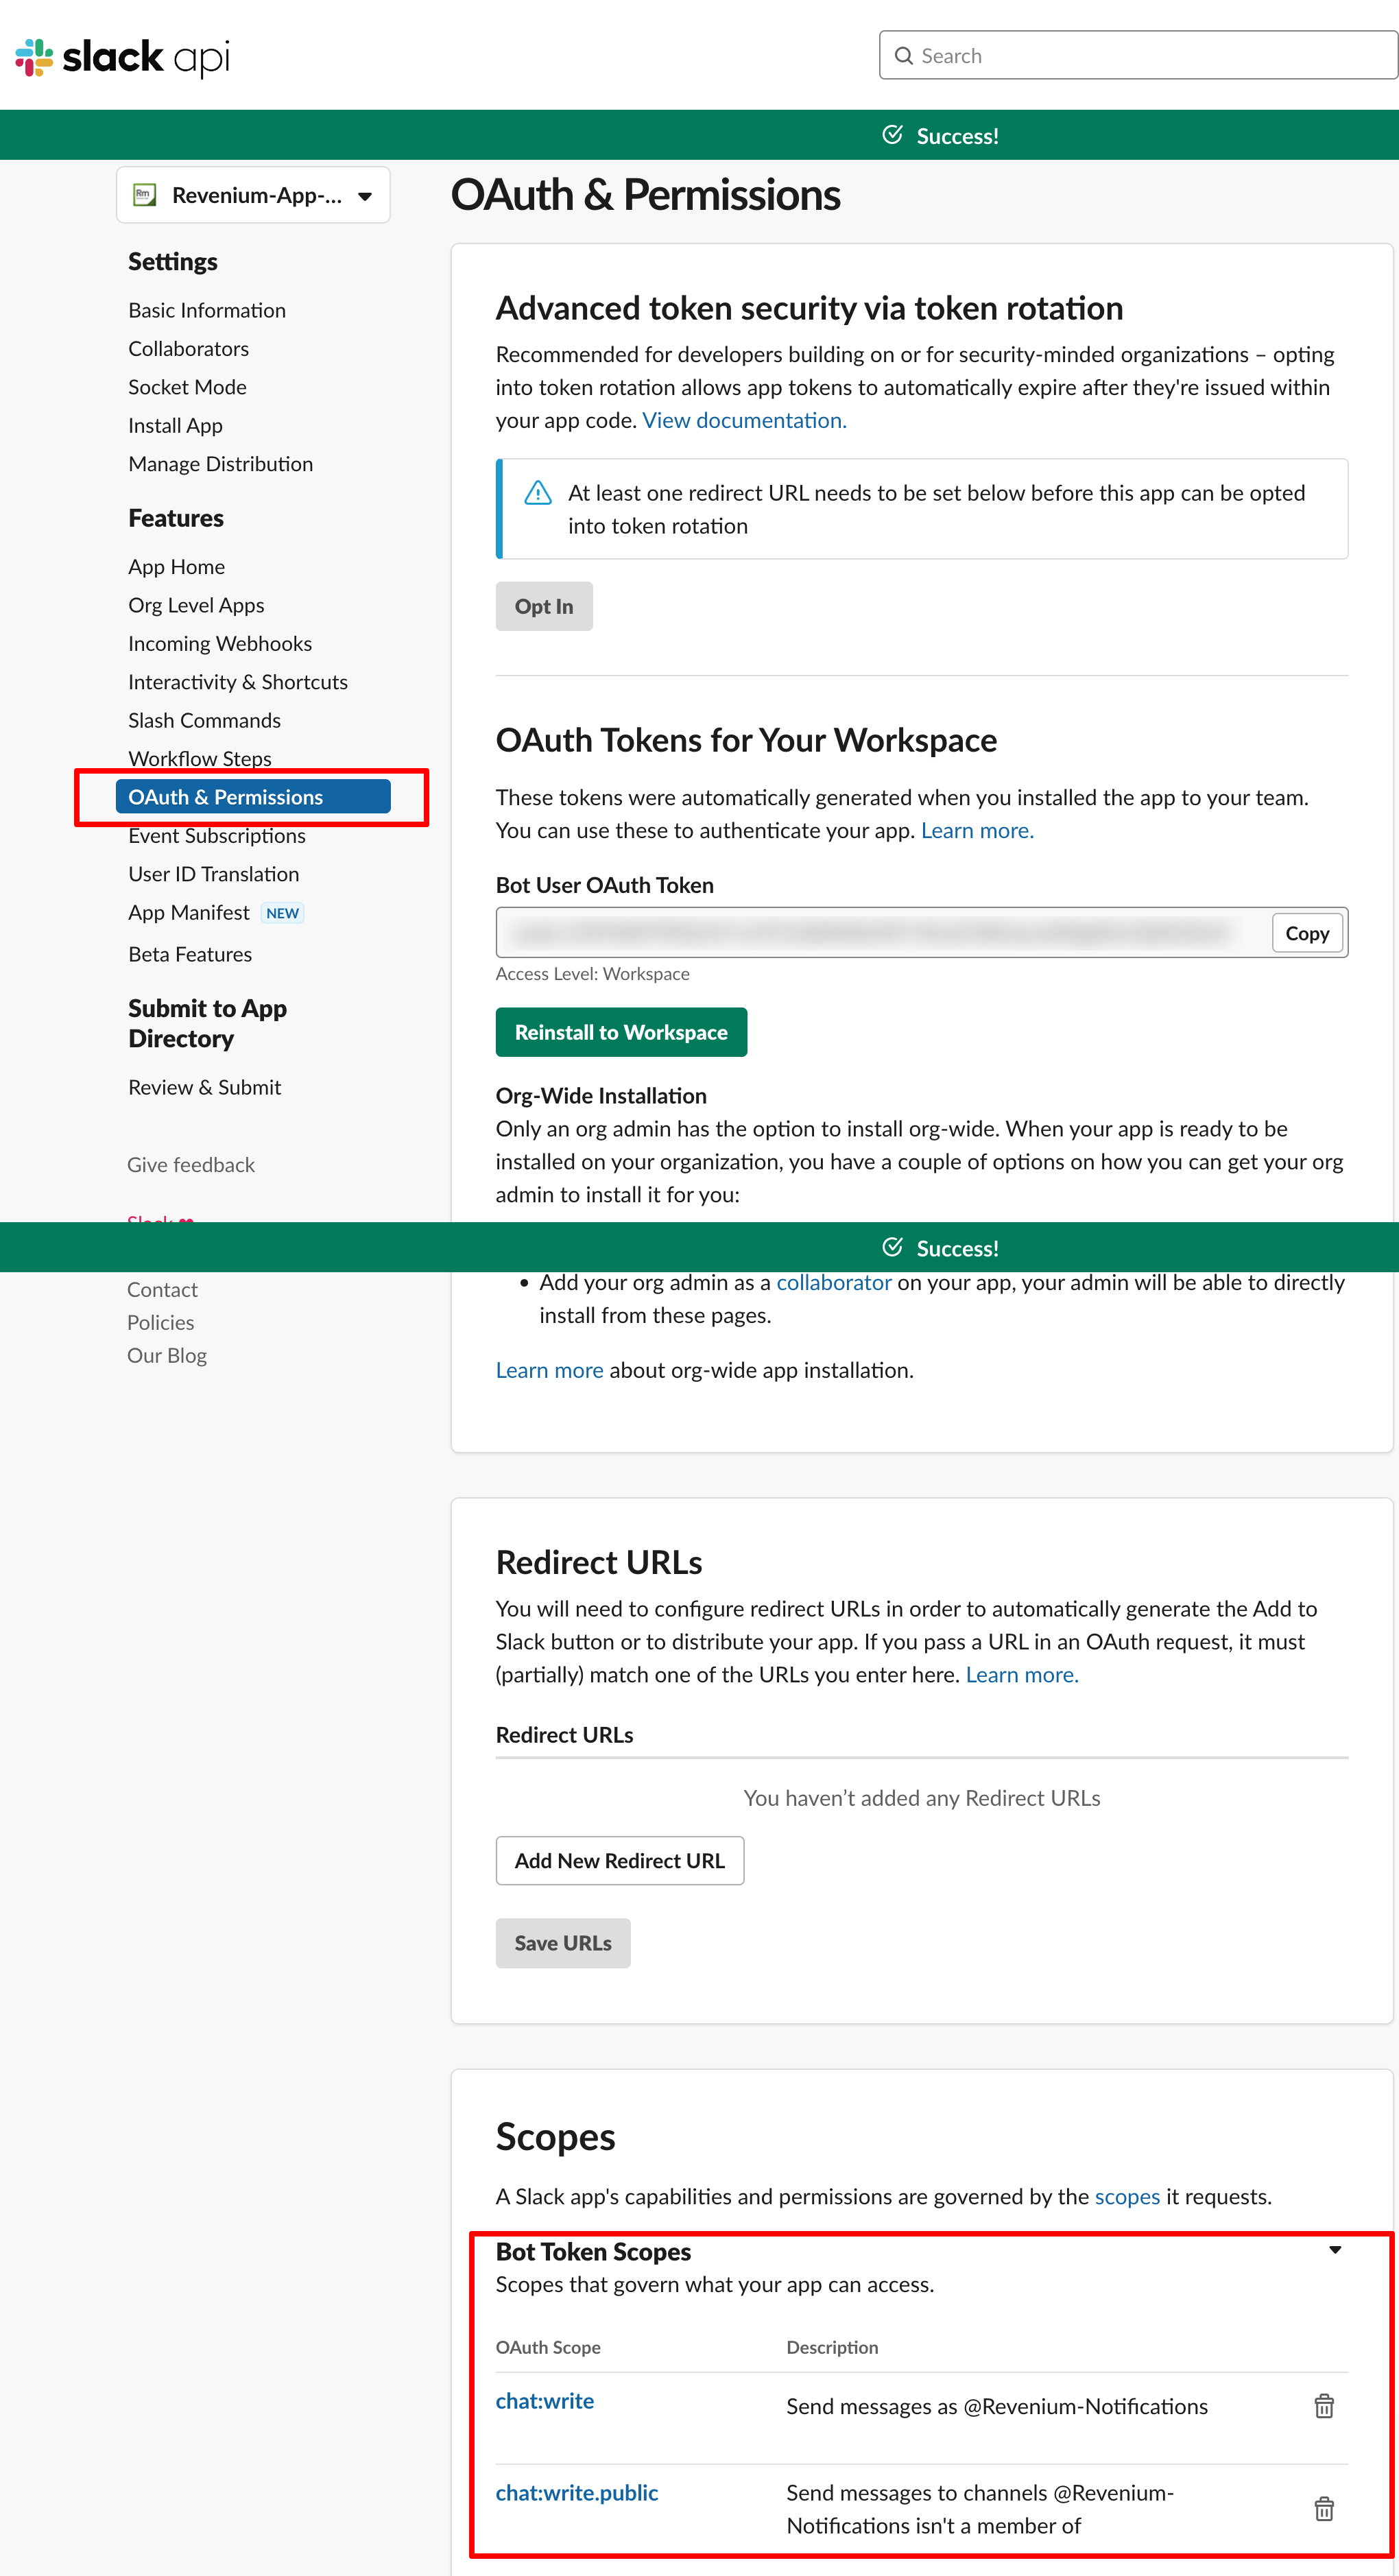1399x2576 pixels.
Task: Go to Event Subscriptions in sidebar
Action: point(216,836)
